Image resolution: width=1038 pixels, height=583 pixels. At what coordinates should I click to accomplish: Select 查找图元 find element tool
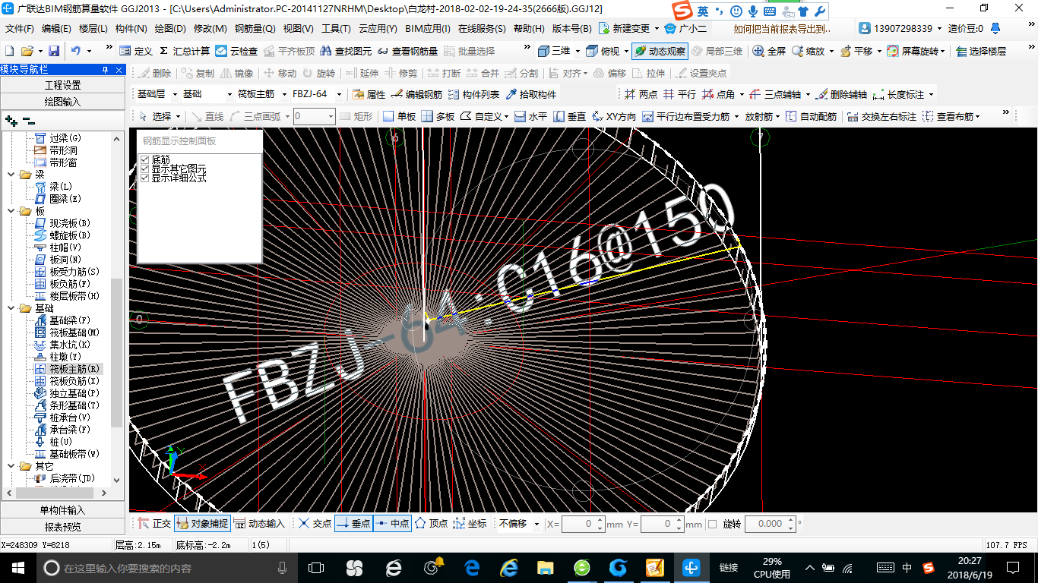pyautogui.click(x=346, y=51)
